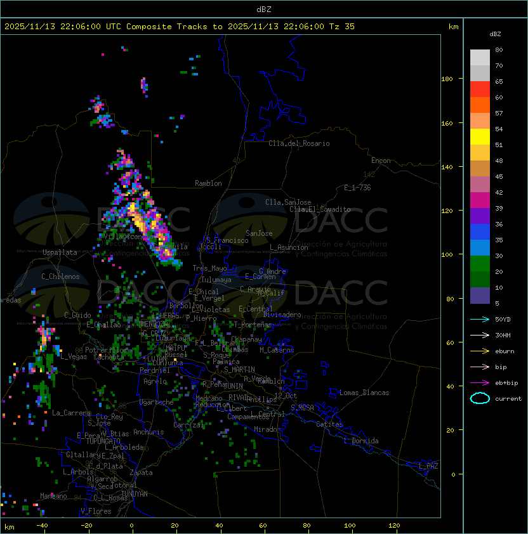Pick the red swatch in the dBZ scale
Viewport: 528px width, 534px height.
click(x=480, y=89)
